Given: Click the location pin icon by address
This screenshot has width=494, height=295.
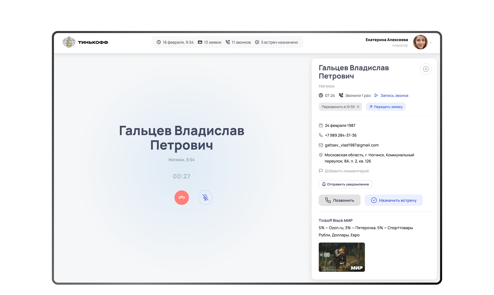Looking at the screenshot, I should point(321,155).
